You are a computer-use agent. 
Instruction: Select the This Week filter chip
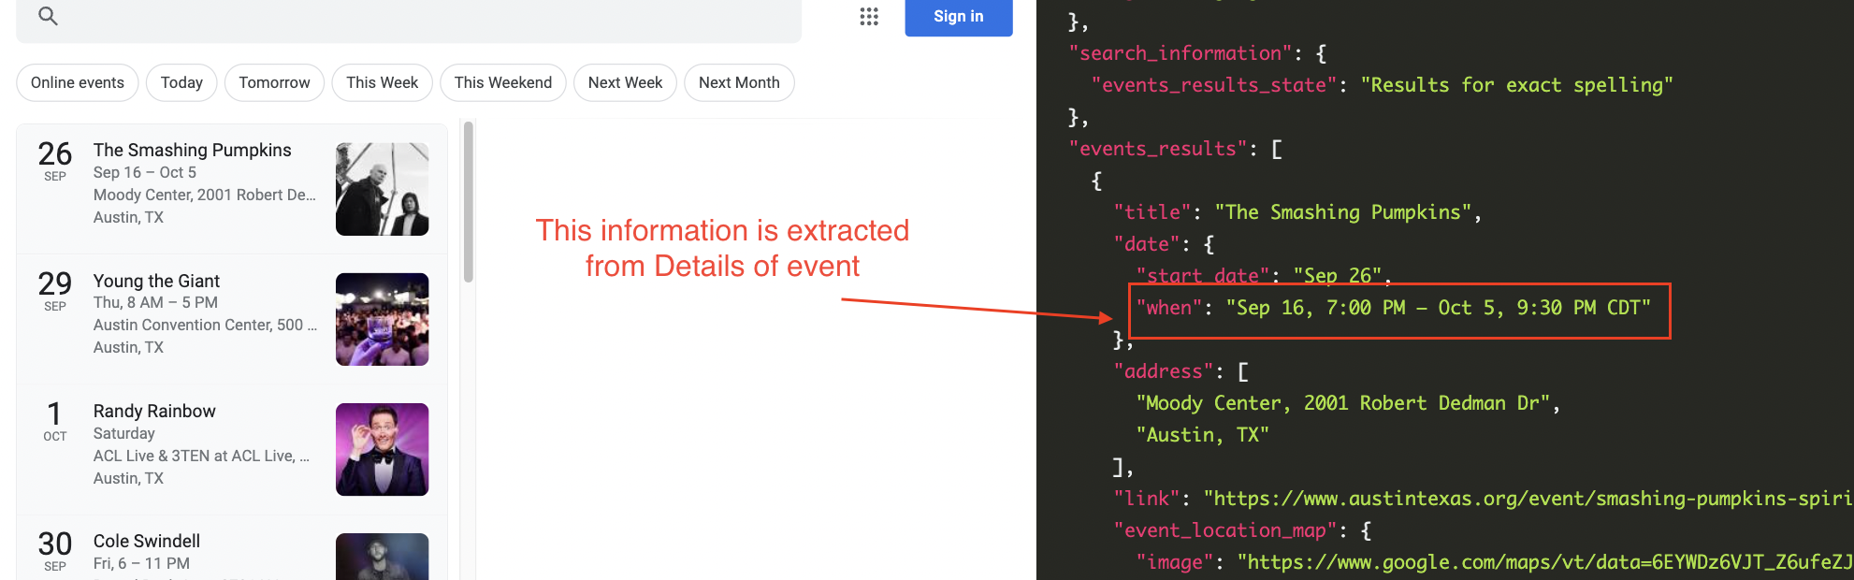tap(382, 82)
